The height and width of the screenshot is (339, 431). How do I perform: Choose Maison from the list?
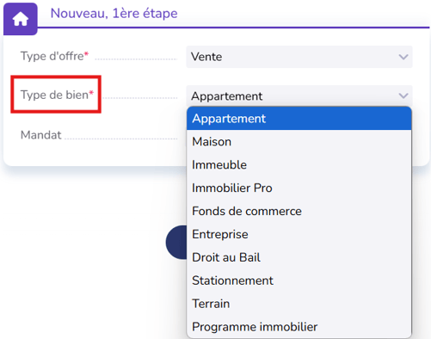pos(299,142)
